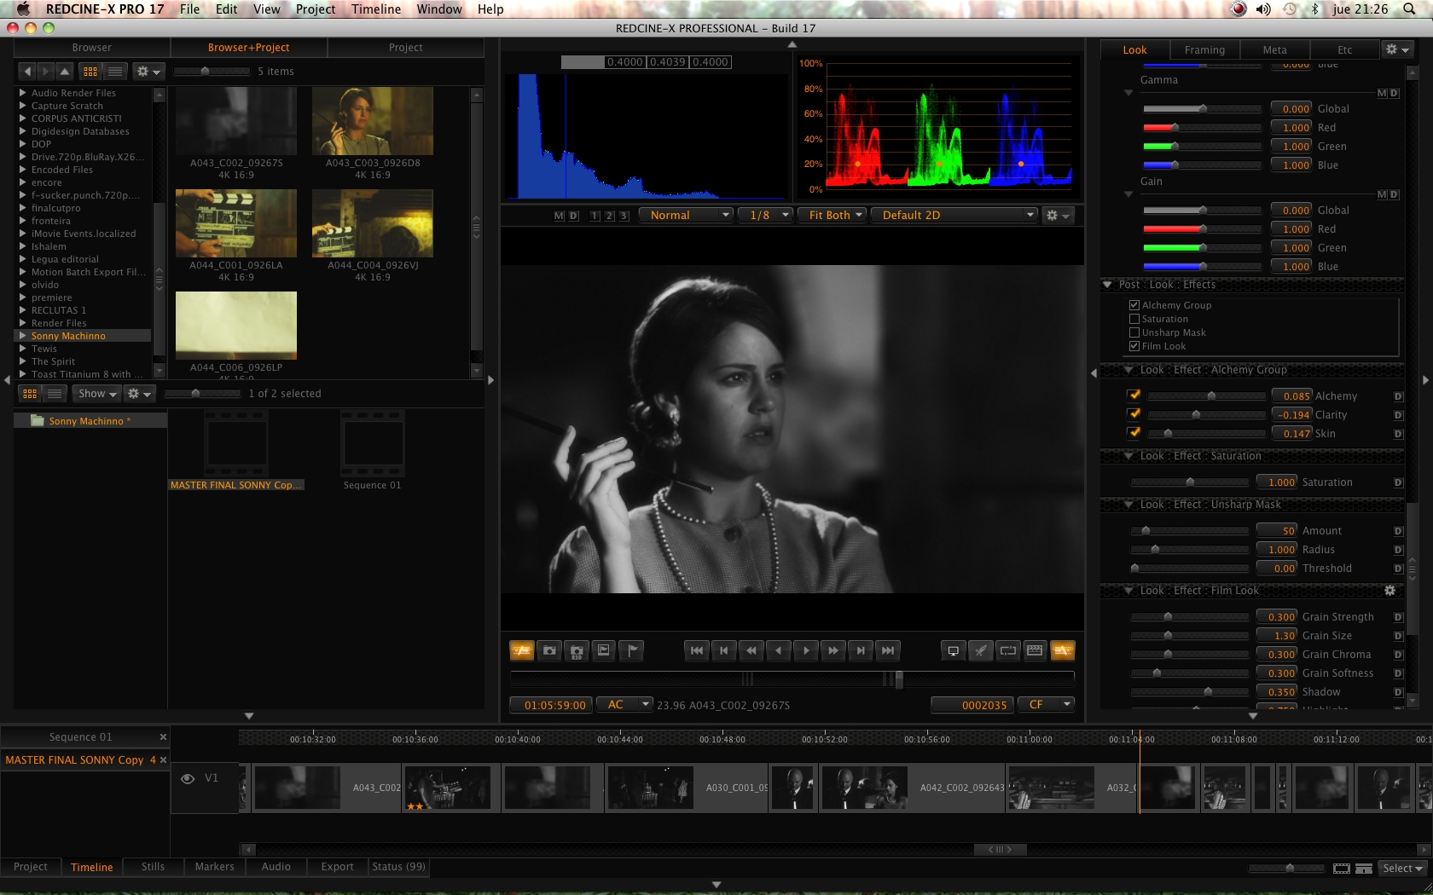Click the clapperboard icon in viewer controls
The height and width of the screenshot is (895, 1433).
pyautogui.click(x=1035, y=651)
